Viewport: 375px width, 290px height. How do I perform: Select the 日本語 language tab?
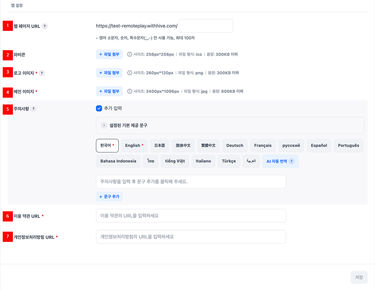click(160, 146)
